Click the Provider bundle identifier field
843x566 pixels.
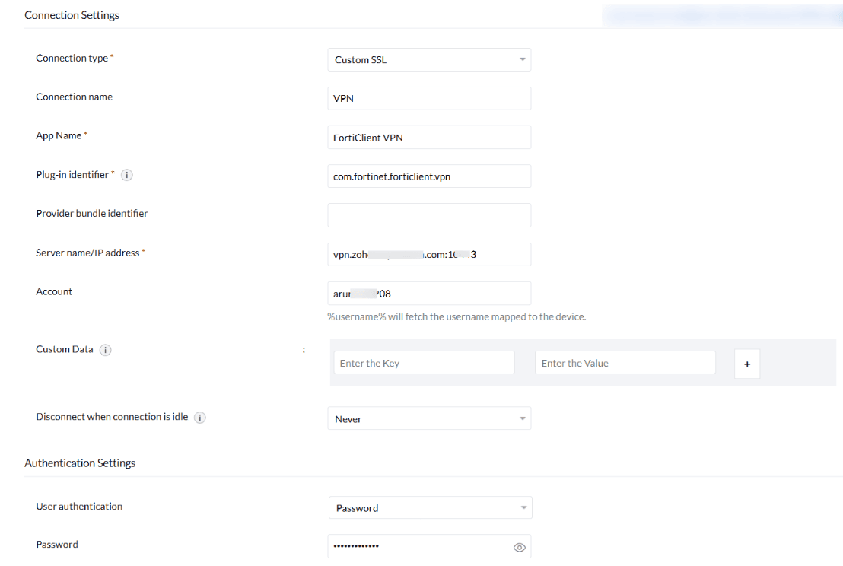click(429, 215)
